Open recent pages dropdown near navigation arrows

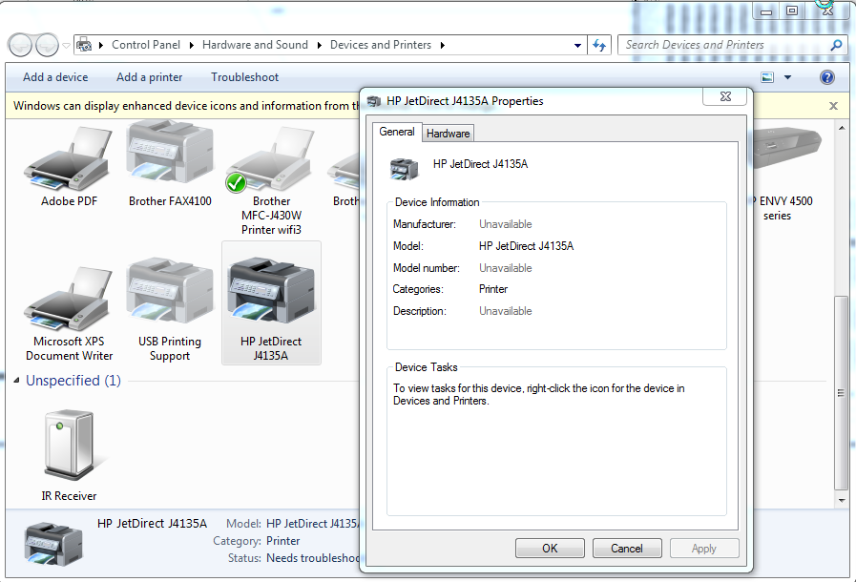click(66, 46)
